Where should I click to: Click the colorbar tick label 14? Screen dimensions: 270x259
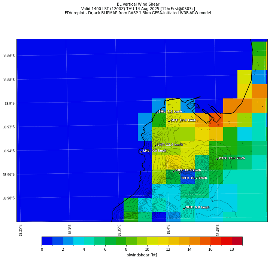(x=189, y=249)
